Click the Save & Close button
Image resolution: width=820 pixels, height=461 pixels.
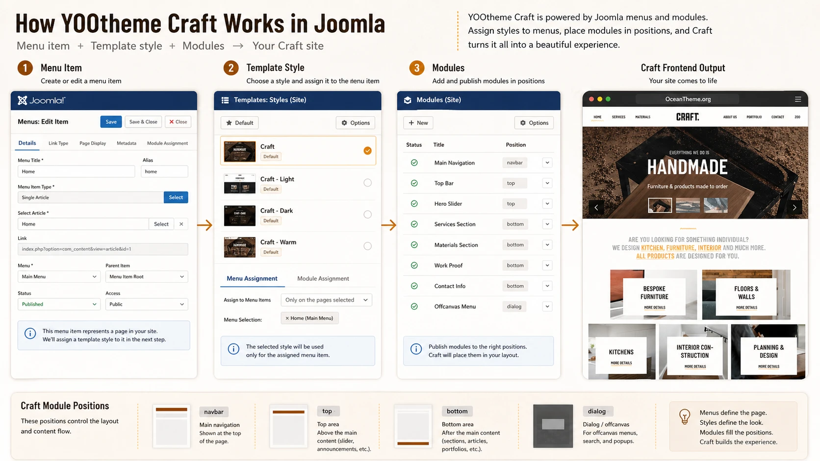tap(143, 122)
